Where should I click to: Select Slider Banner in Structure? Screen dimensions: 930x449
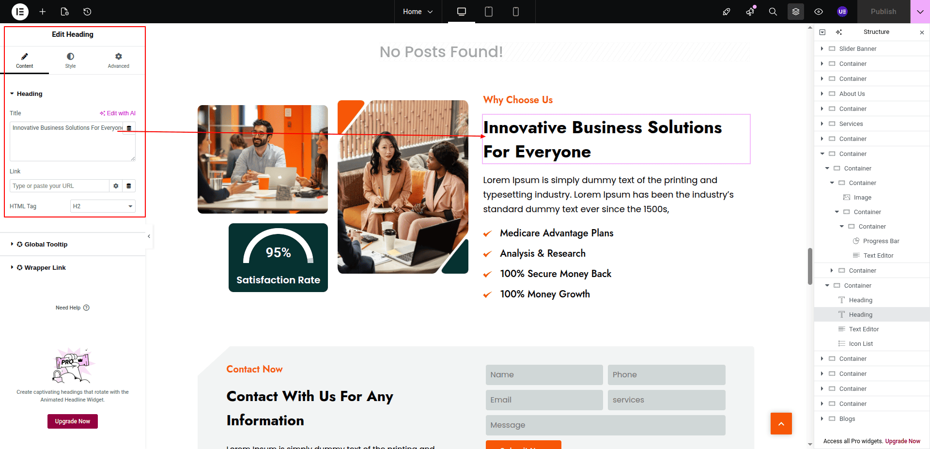pyautogui.click(x=858, y=49)
